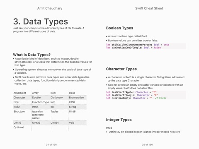Click the '3. Data Types' chapter heading
The height and width of the screenshot is (149, 199).
pyautogui.click(x=41, y=22)
